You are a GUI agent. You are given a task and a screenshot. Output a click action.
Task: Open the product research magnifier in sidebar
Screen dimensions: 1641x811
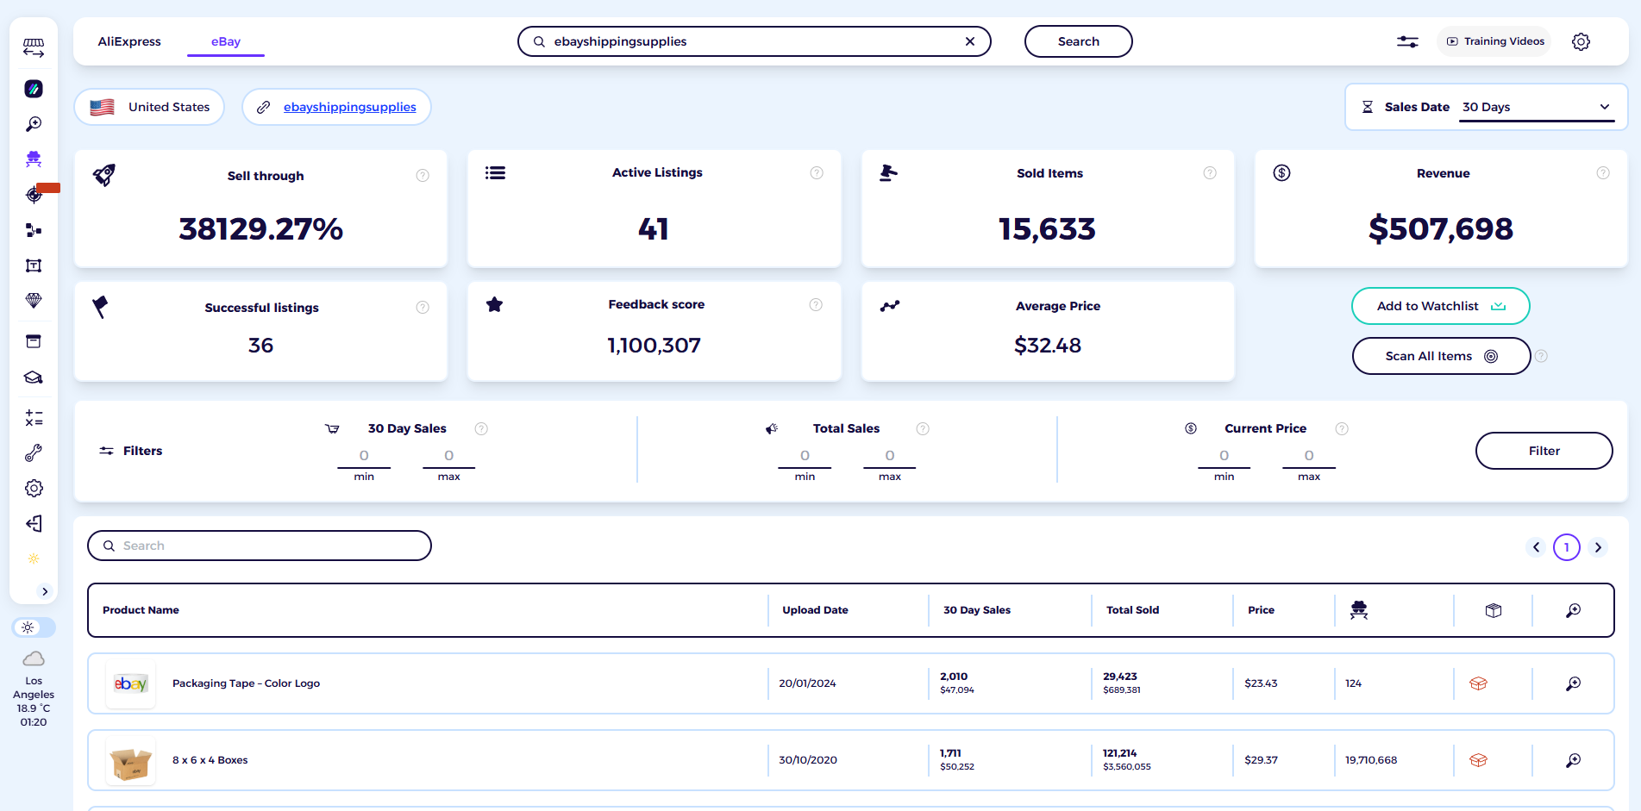click(34, 124)
